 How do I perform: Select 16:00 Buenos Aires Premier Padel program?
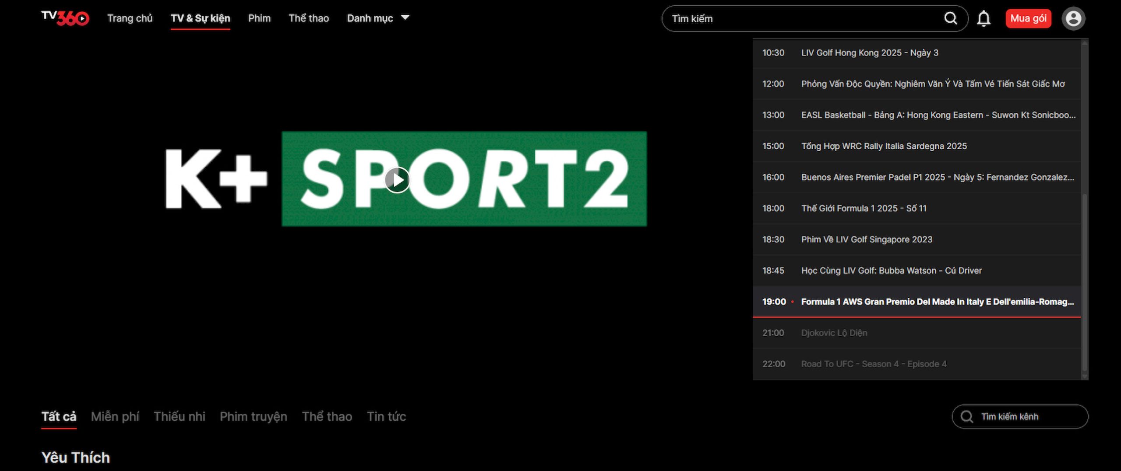[917, 177]
